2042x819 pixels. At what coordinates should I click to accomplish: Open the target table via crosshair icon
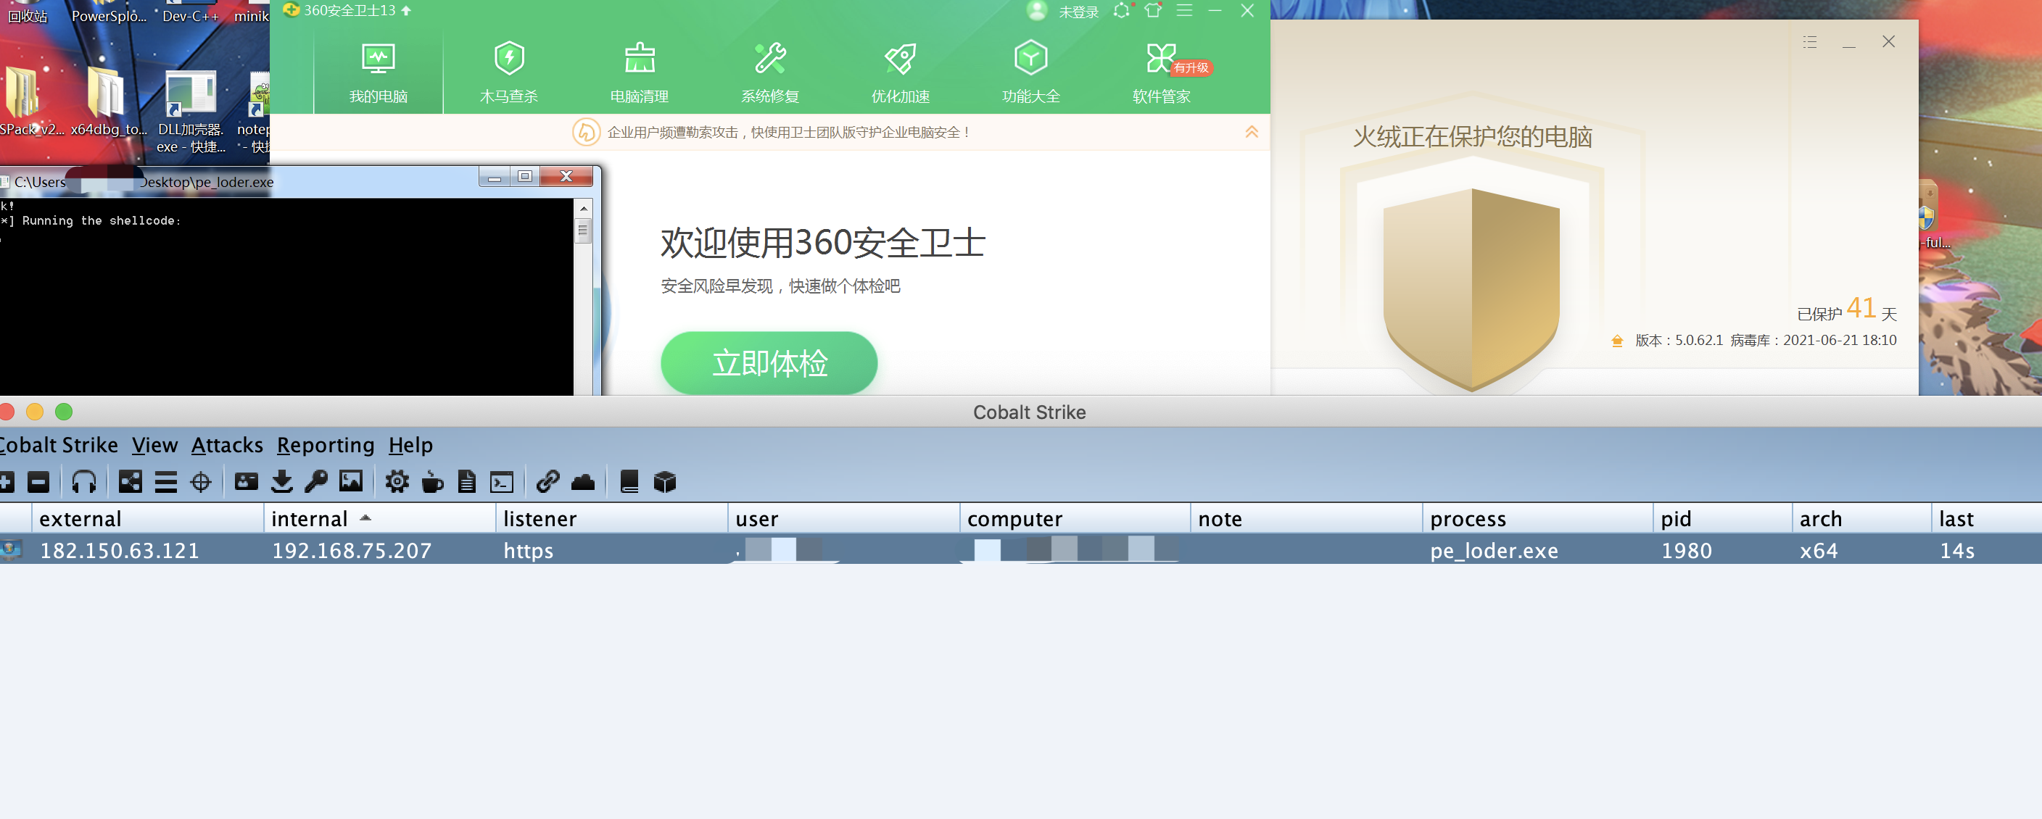[x=201, y=481]
